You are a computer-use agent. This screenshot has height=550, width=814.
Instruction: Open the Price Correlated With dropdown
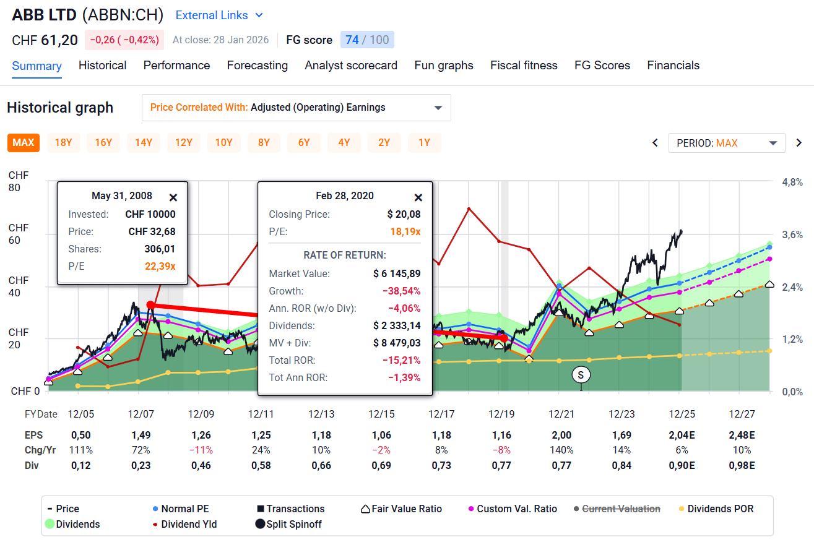click(297, 108)
